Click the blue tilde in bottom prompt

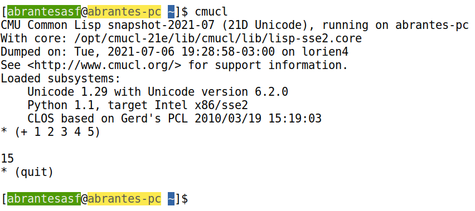click(171, 199)
